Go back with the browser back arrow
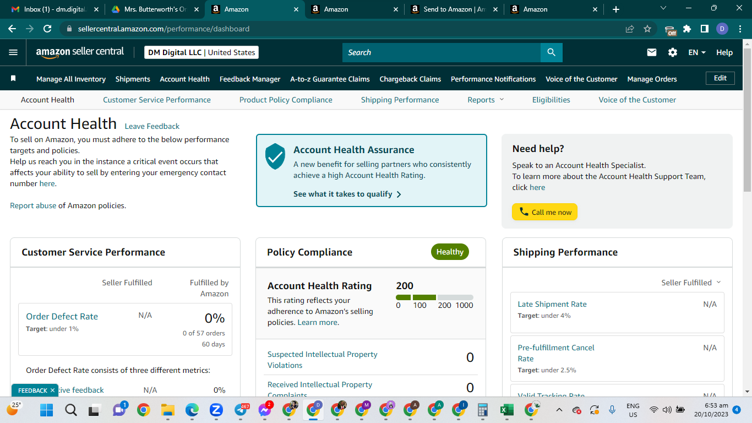 coord(12,29)
